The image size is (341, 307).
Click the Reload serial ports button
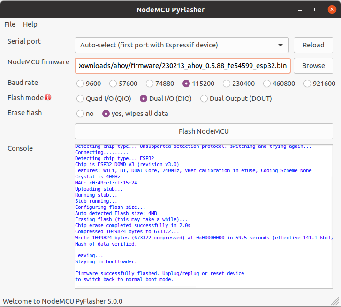[313, 45]
